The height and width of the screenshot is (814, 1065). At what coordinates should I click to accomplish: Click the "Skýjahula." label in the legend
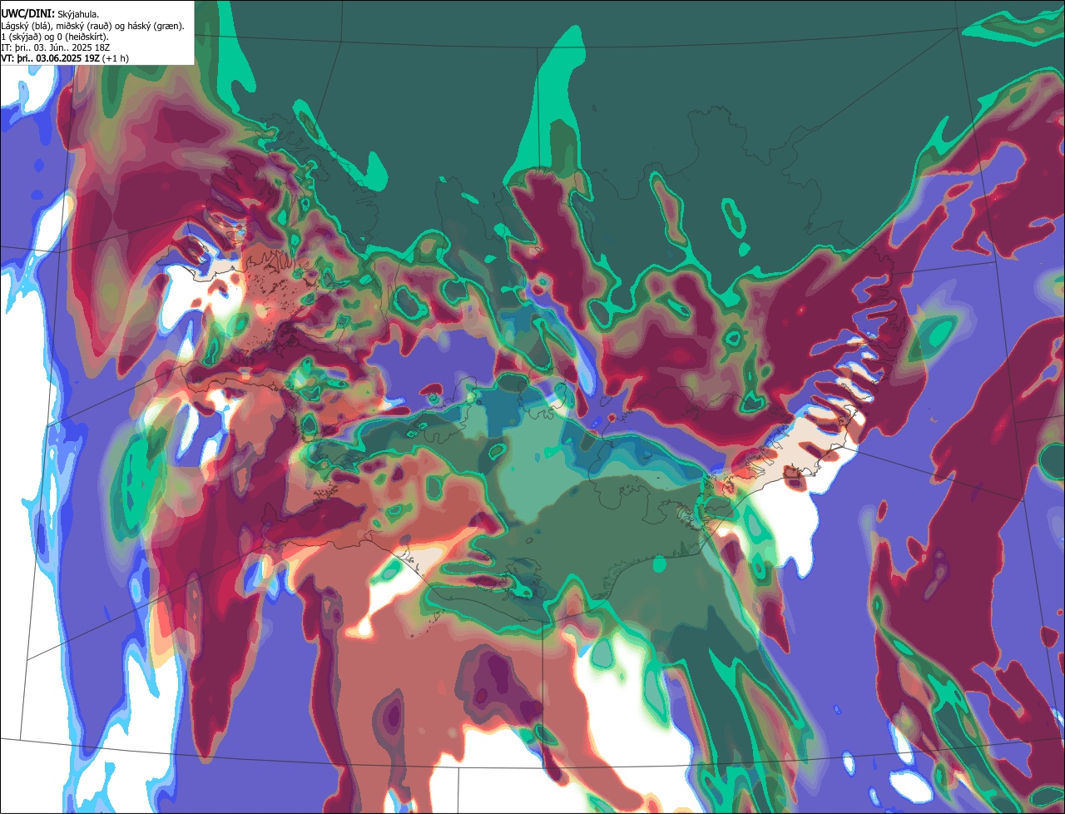[x=78, y=14]
